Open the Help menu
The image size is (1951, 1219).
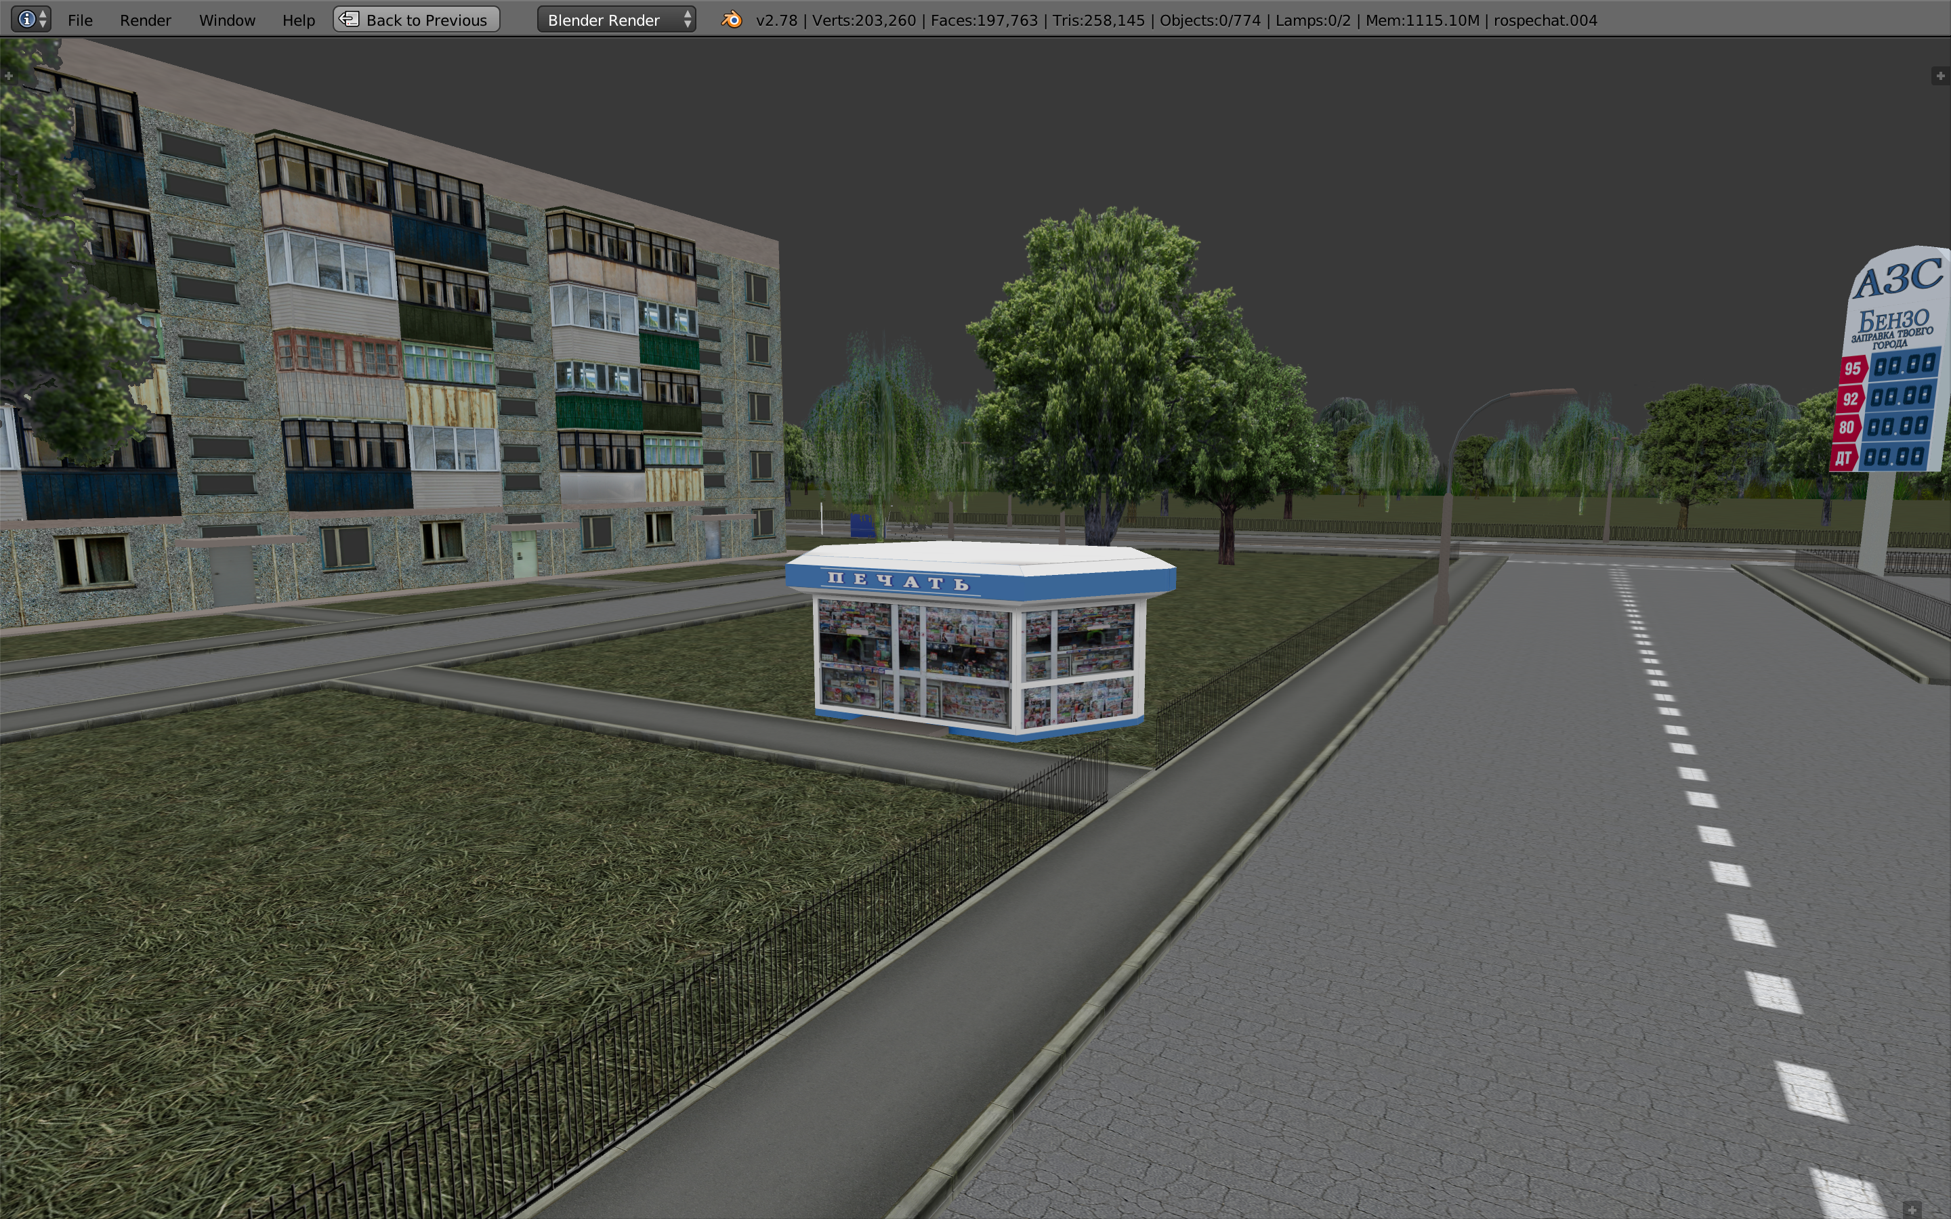pyautogui.click(x=298, y=20)
